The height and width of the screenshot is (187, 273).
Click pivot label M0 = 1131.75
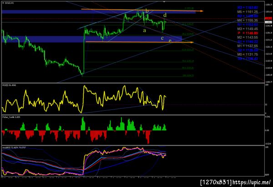click(x=248, y=54)
